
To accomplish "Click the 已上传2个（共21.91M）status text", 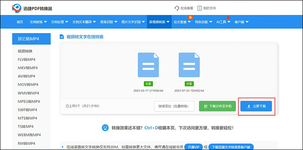I will point(82,106).
